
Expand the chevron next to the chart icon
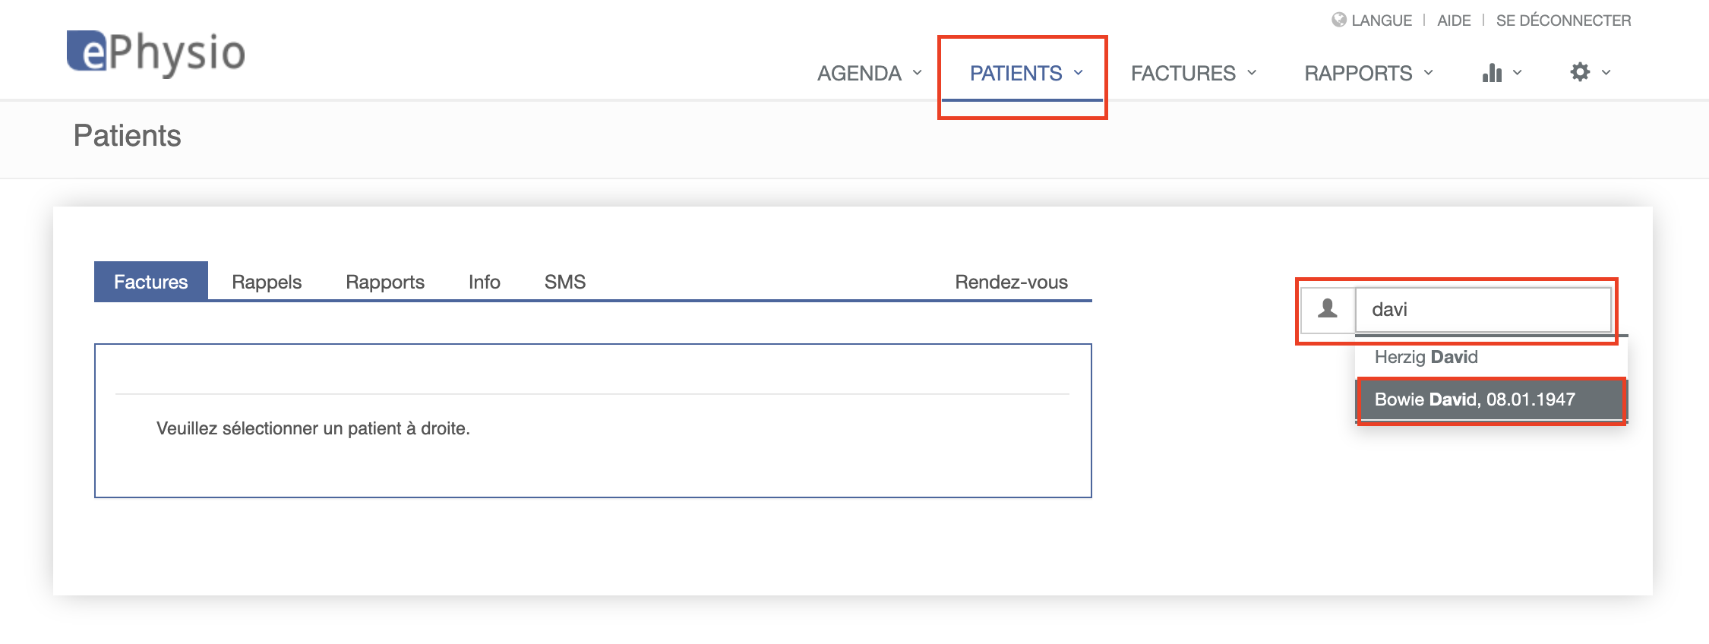pyautogui.click(x=1518, y=73)
